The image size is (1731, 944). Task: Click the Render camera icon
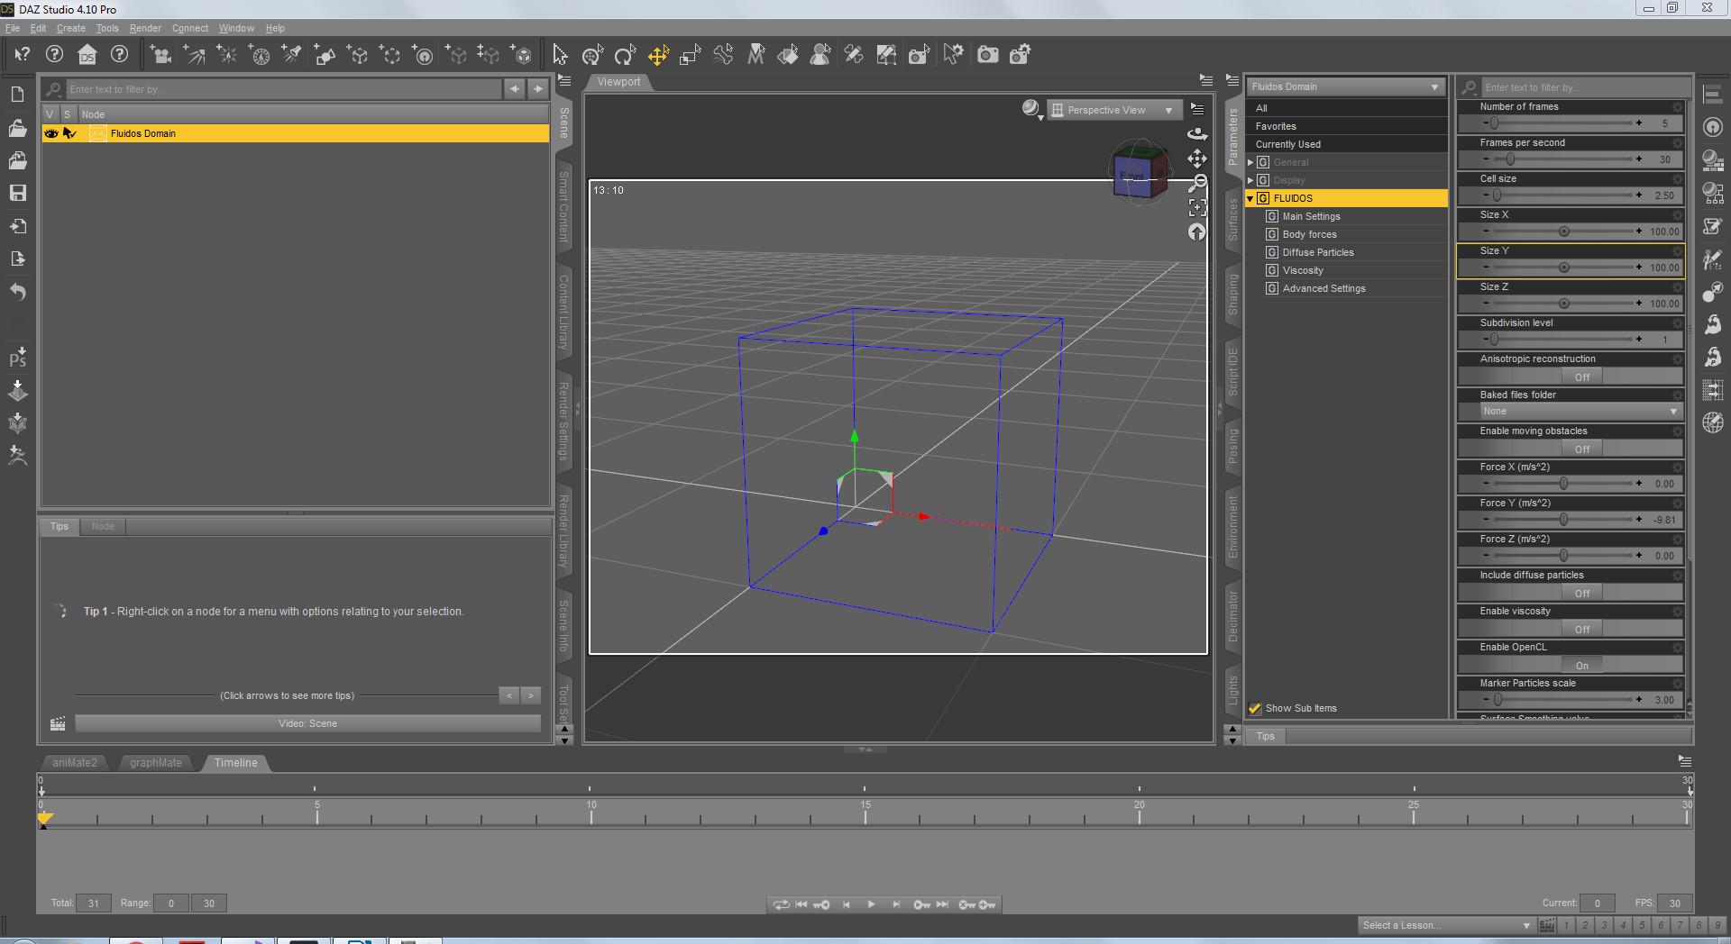[x=988, y=55]
